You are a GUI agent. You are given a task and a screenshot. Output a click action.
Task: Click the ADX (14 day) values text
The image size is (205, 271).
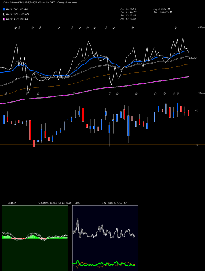pyautogui.click(x=114, y=203)
